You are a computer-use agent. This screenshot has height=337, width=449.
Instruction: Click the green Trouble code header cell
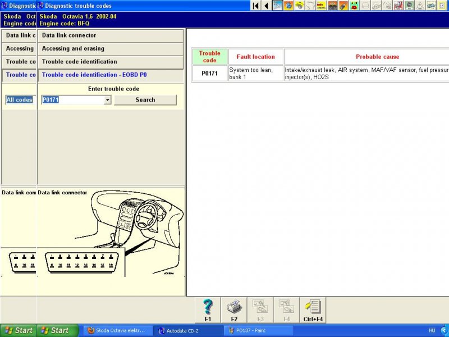(209, 57)
